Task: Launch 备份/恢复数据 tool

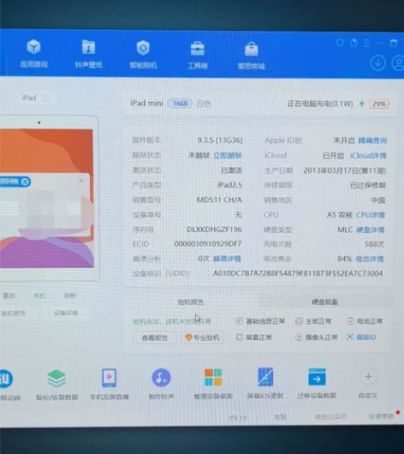Action: [x=56, y=385]
